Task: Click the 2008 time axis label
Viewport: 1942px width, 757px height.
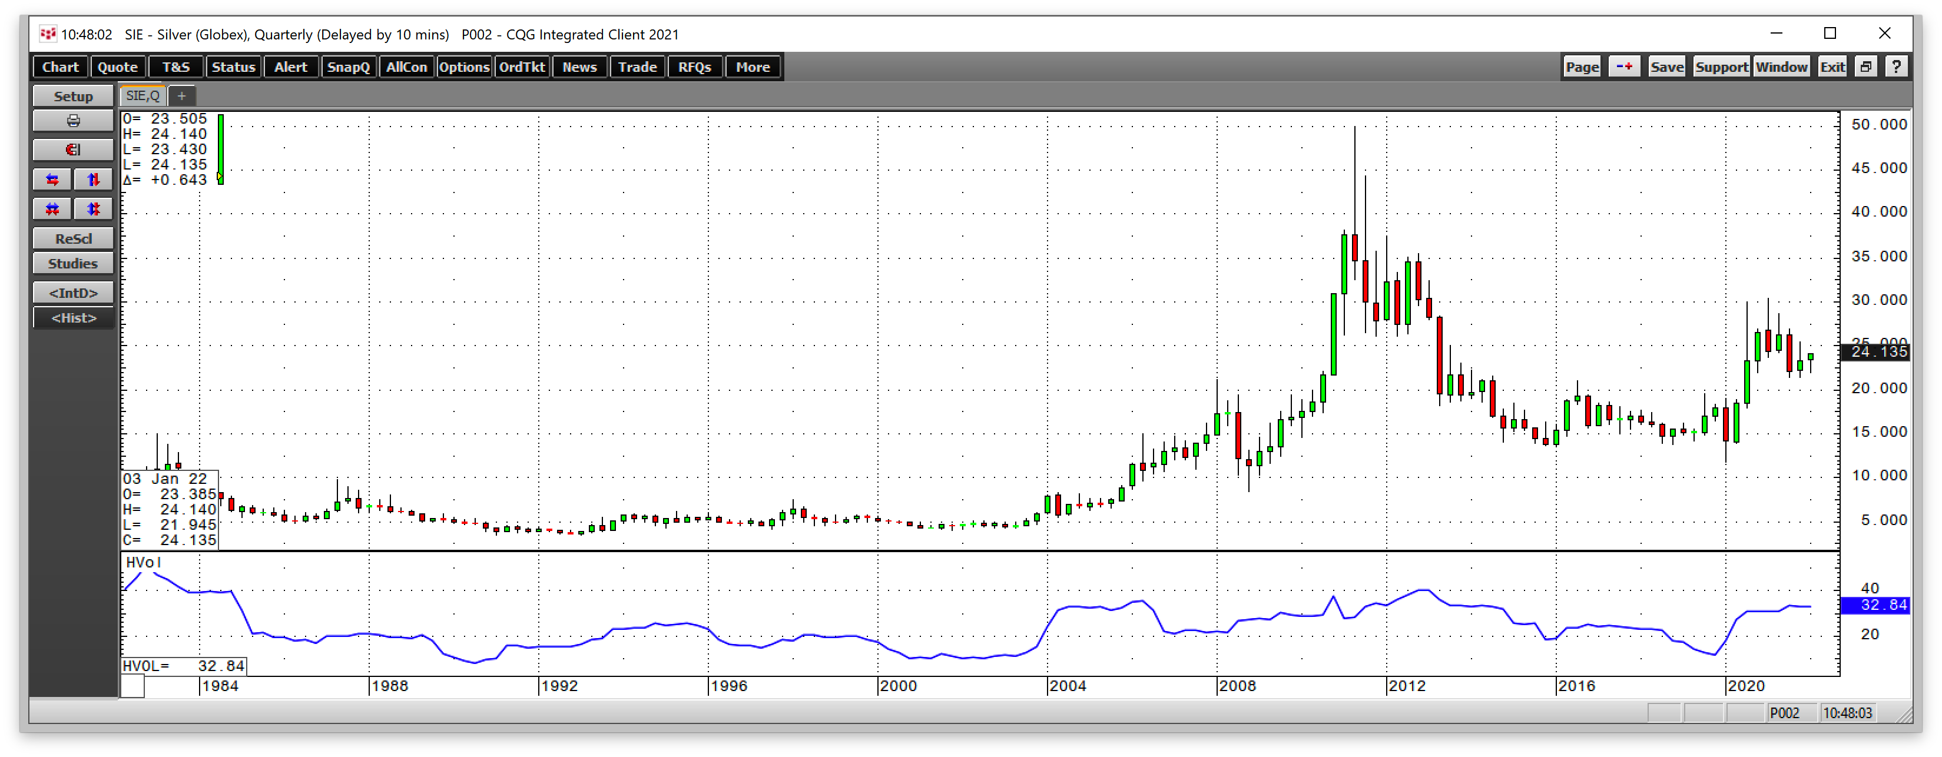Action: 1237,686
